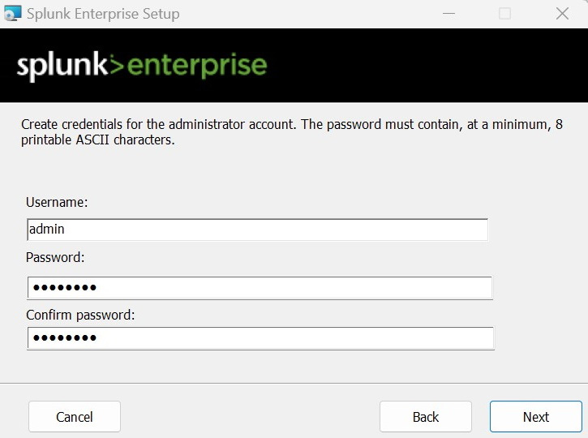Go Back to the previous setup step
Screen dimensions: 588x438
coord(426,417)
